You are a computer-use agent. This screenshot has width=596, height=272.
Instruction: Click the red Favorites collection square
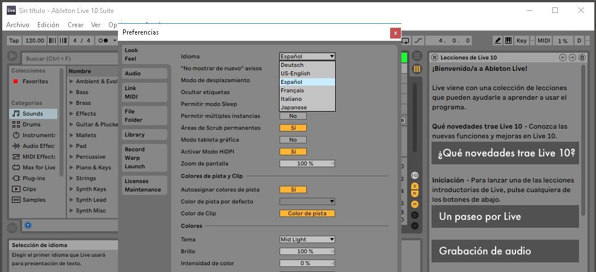tap(15, 81)
